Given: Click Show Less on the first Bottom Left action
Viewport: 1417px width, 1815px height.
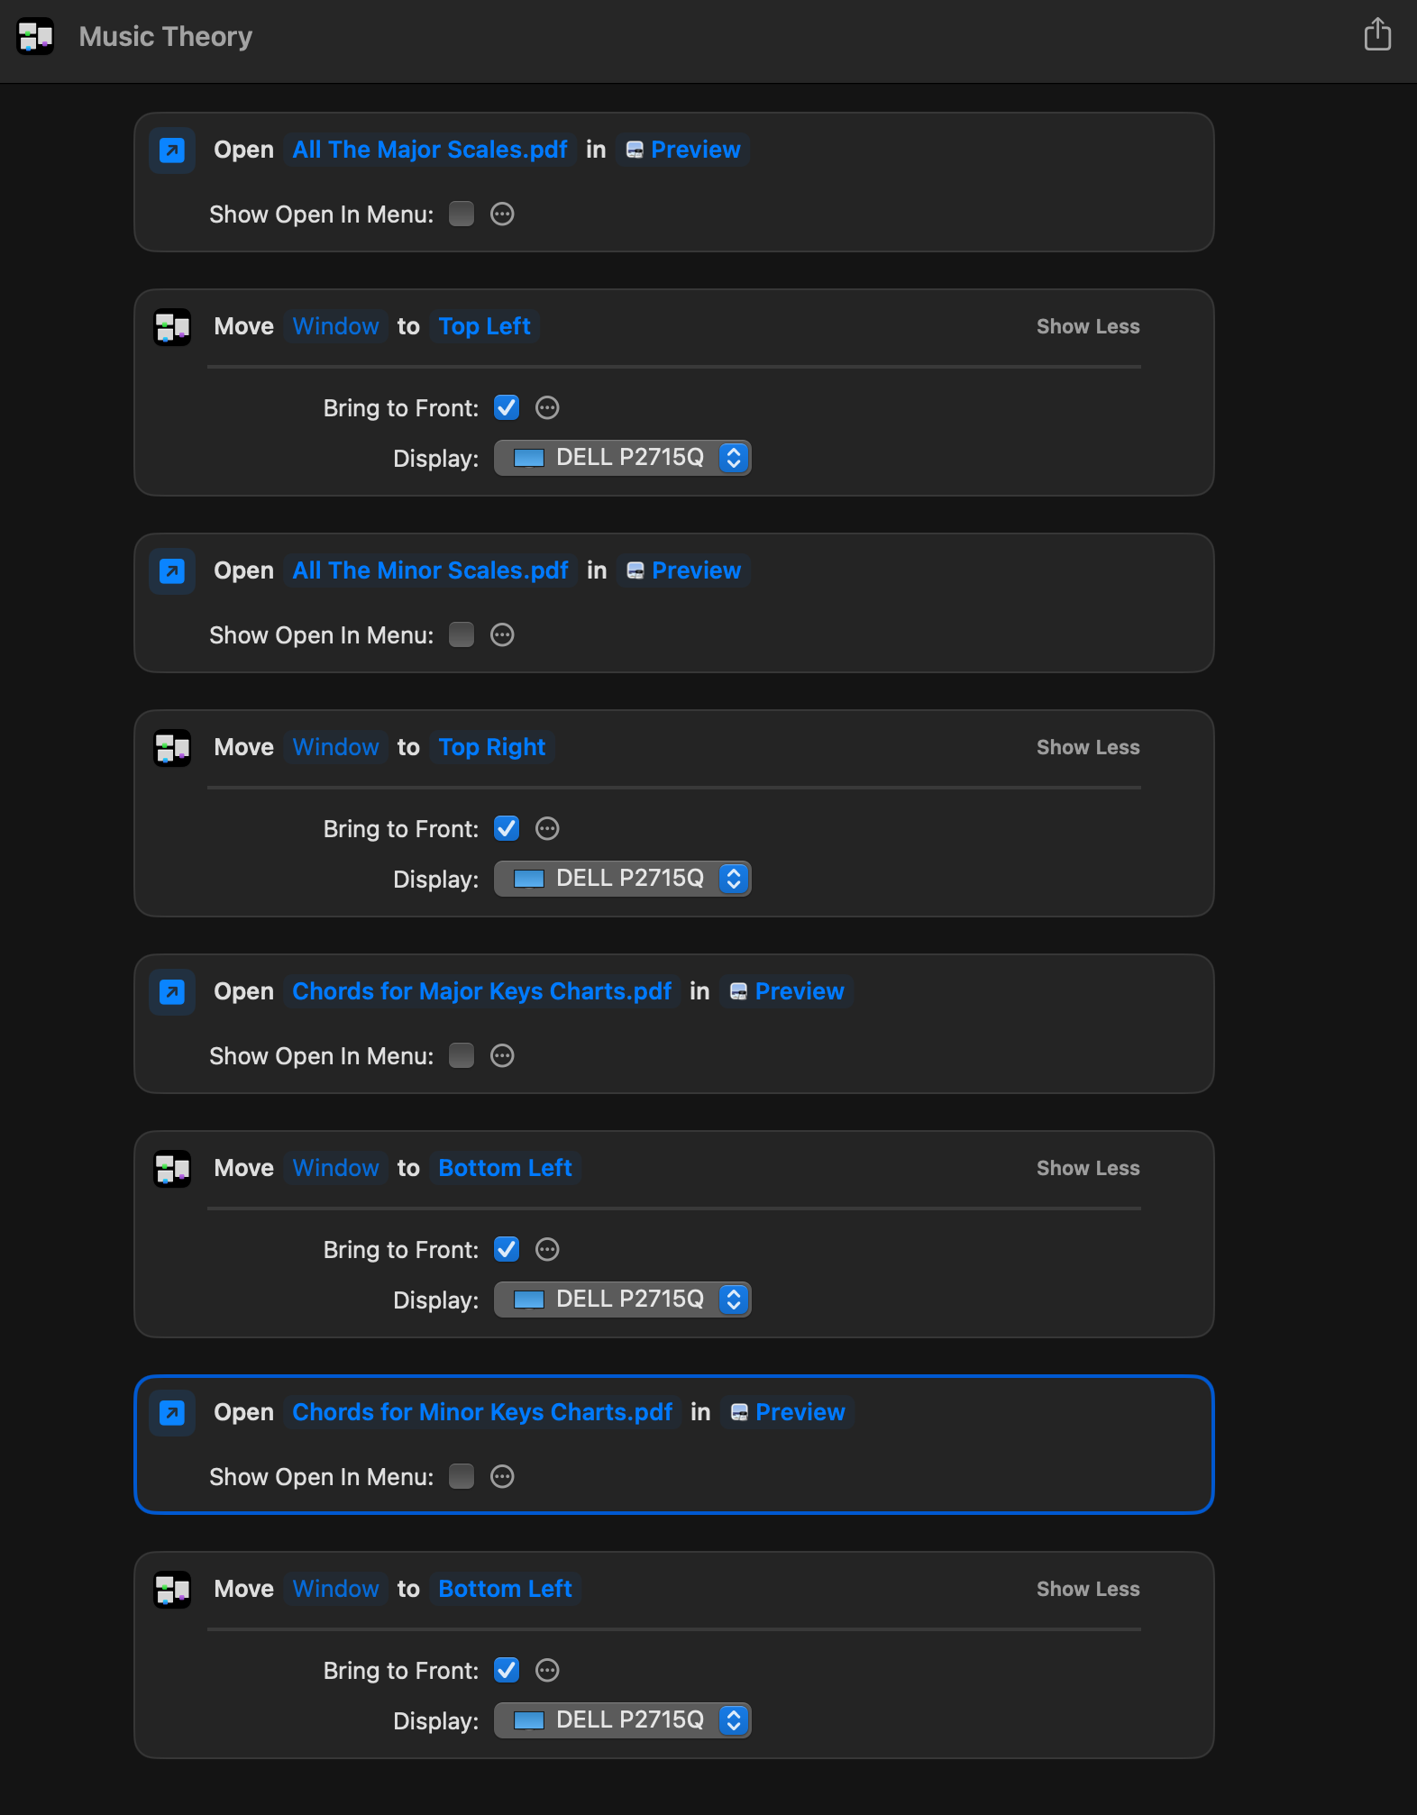Looking at the screenshot, I should (1088, 1168).
